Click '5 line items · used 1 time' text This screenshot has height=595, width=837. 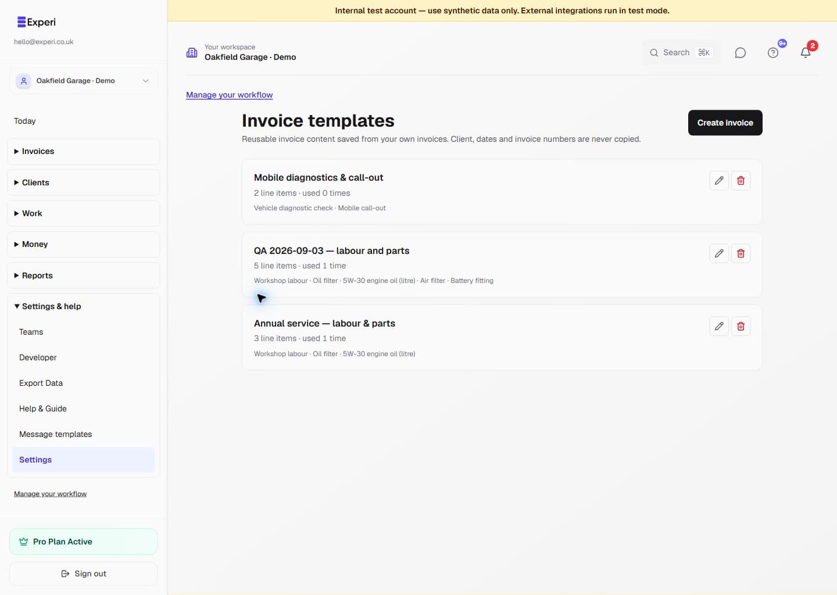click(300, 266)
